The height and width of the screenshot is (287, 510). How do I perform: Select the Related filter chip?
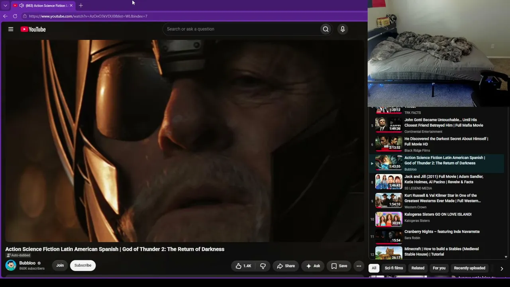(418, 268)
